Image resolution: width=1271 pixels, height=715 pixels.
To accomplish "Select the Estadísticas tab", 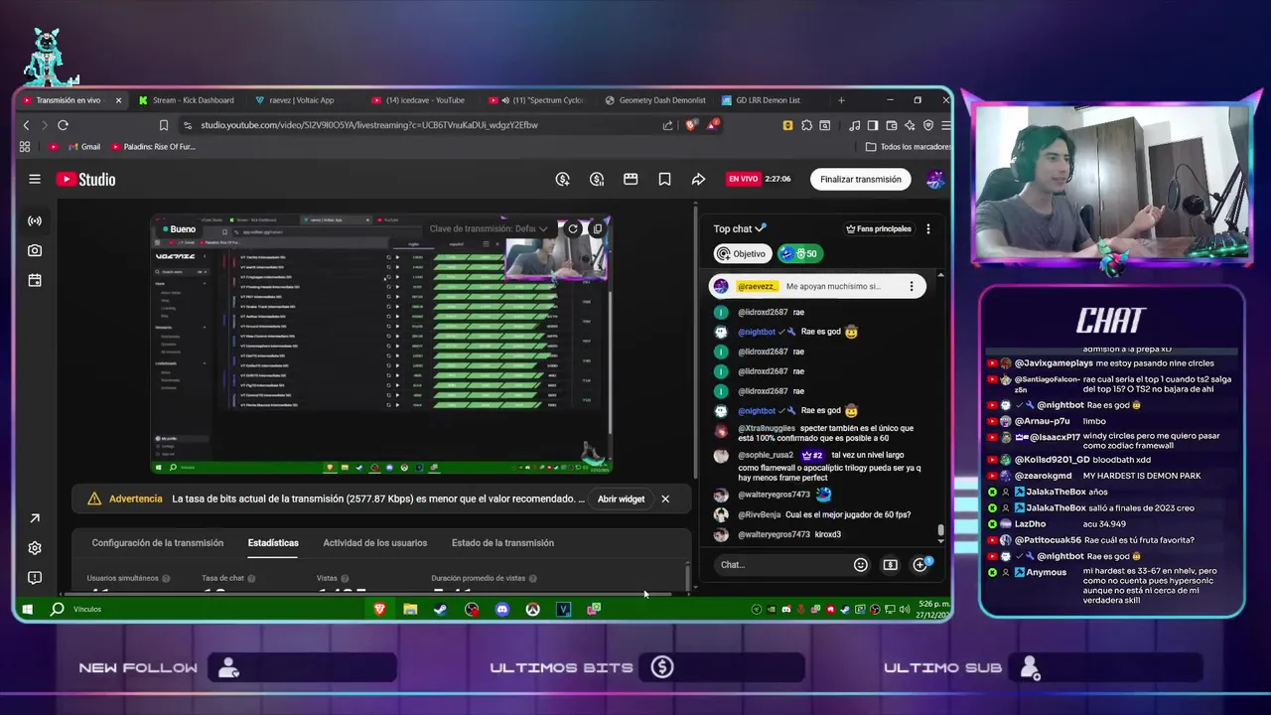I will click(273, 542).
